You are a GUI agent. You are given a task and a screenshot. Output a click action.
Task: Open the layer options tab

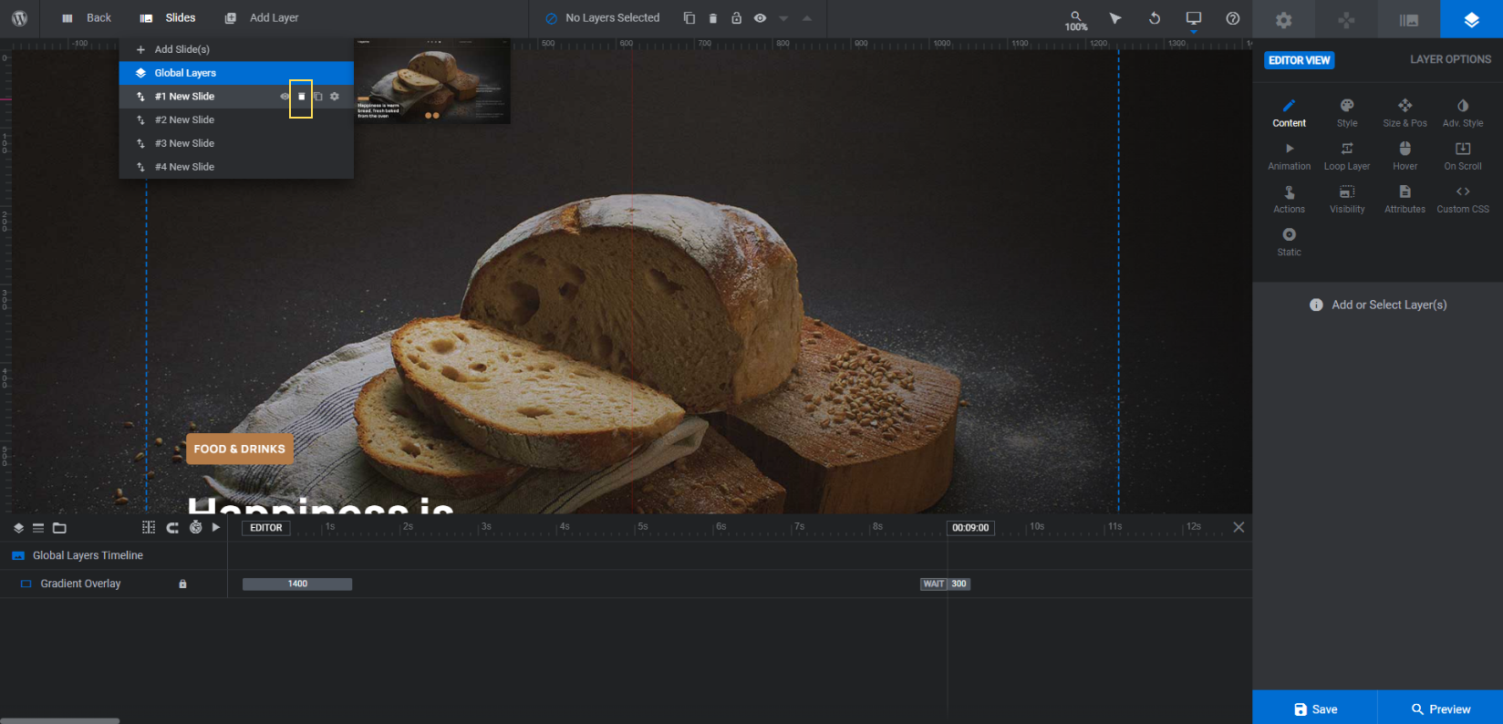pos(1471,19)
